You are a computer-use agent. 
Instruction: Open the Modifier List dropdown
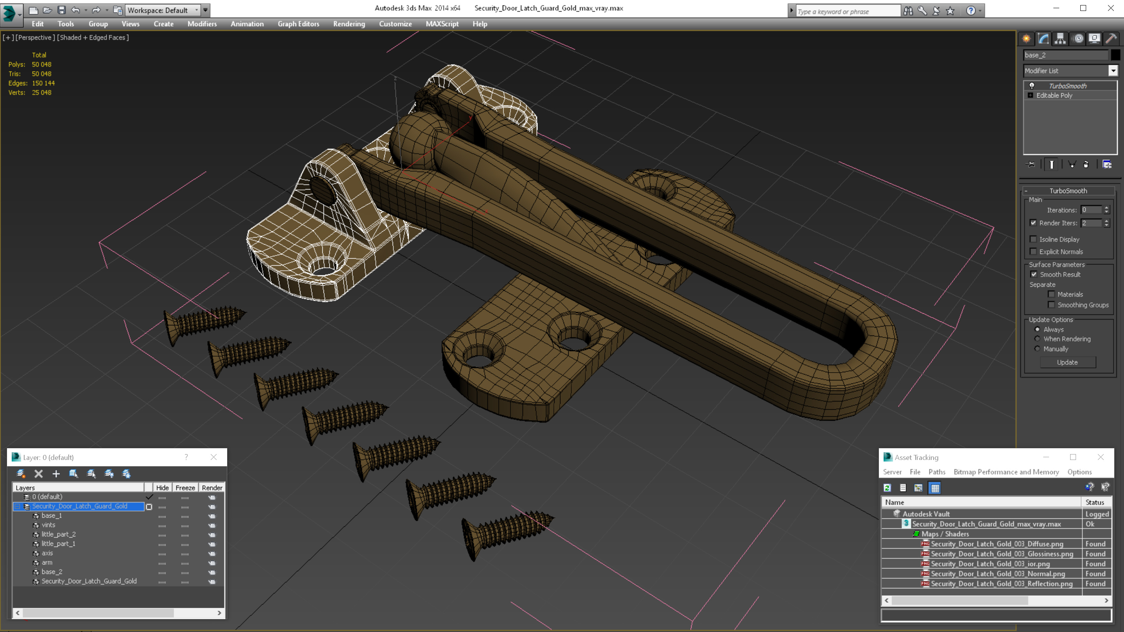coord(1113,71)
